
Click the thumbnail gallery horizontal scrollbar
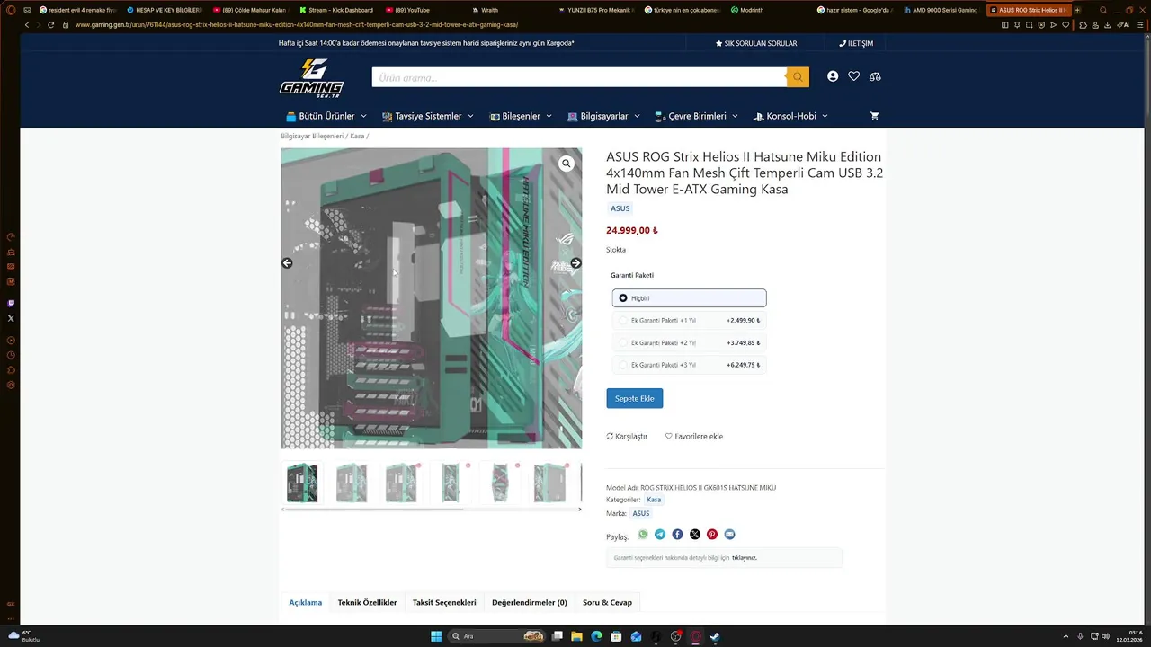point(373,510)
